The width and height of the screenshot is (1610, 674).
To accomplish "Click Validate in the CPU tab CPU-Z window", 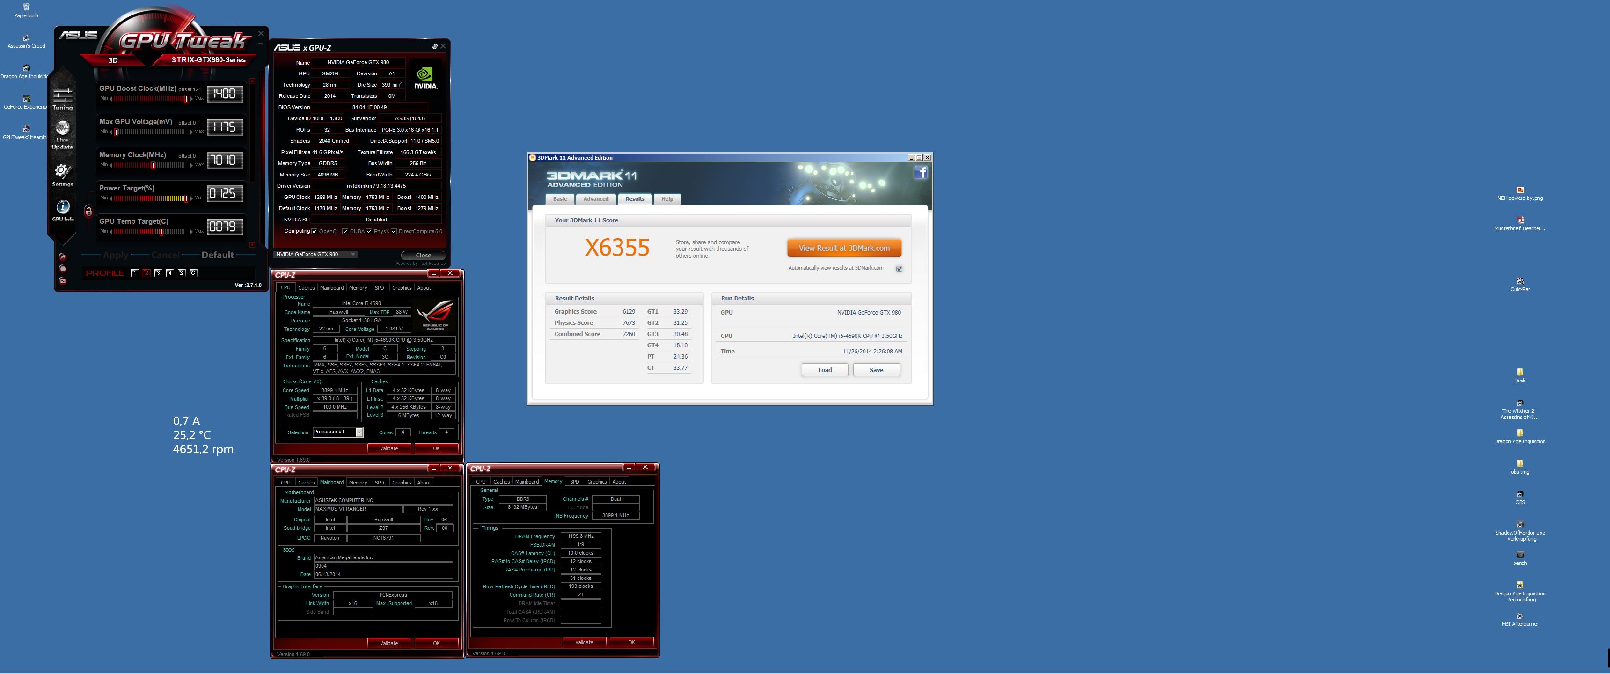I will click(x=389, y=448).
